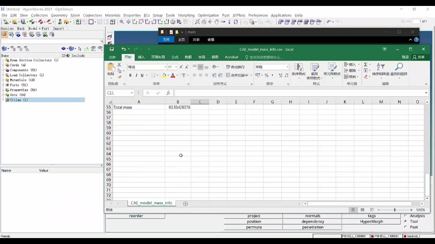435x244 pixels.
Task: Click the penetration panel button
Action: 313,227
